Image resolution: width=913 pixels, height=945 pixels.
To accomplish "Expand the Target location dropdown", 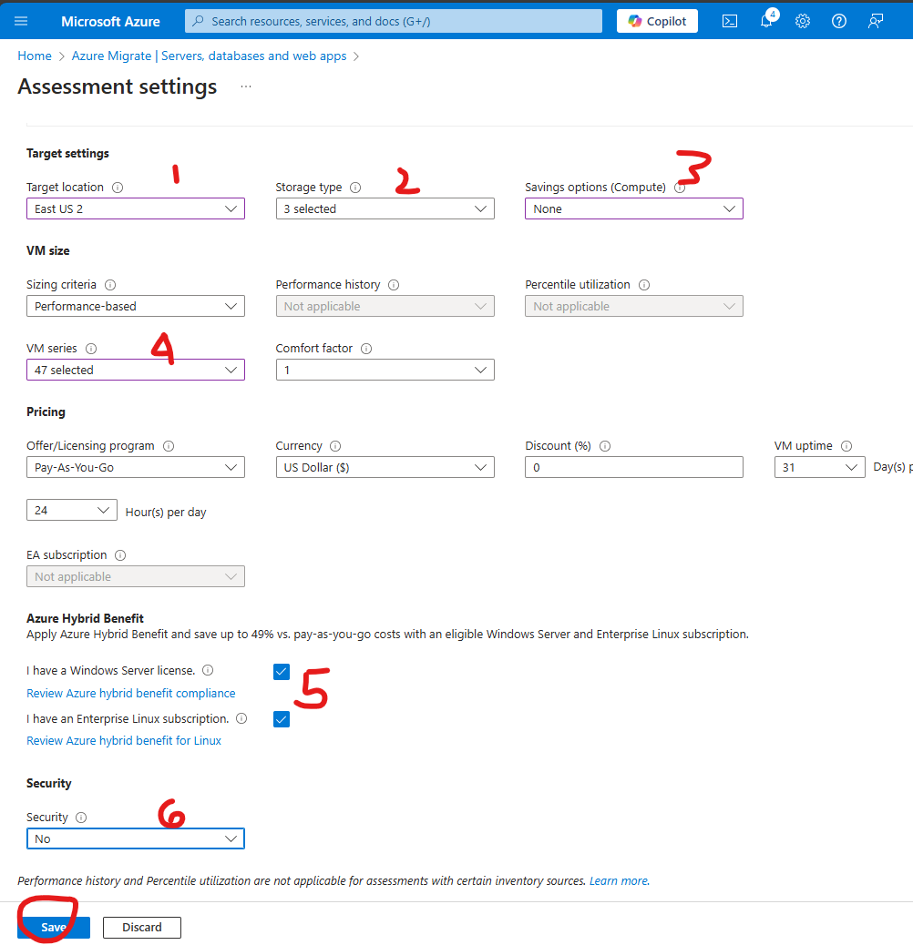I will pos(135,209).
